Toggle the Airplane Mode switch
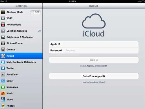 click(35, 12)
